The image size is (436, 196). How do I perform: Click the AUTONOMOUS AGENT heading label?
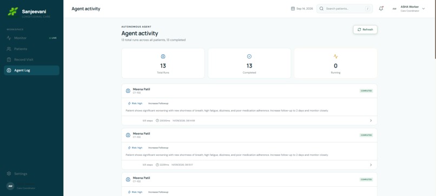click(136, 27)
